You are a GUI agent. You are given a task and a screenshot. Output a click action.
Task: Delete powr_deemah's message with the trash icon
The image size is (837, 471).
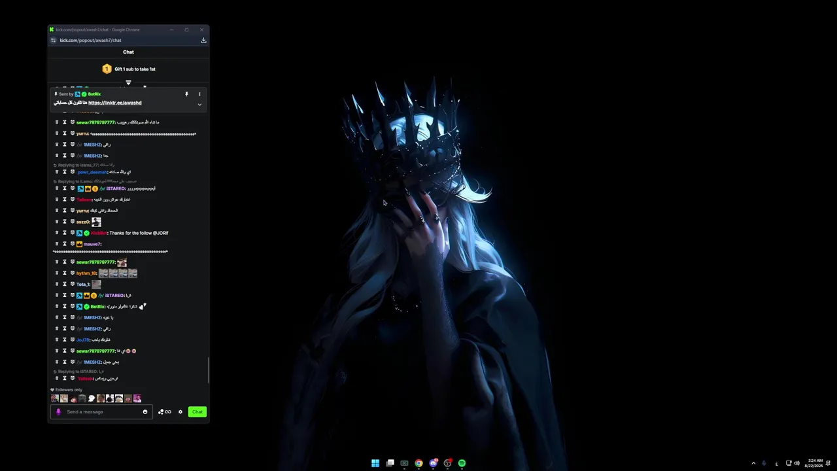[57, 172]
